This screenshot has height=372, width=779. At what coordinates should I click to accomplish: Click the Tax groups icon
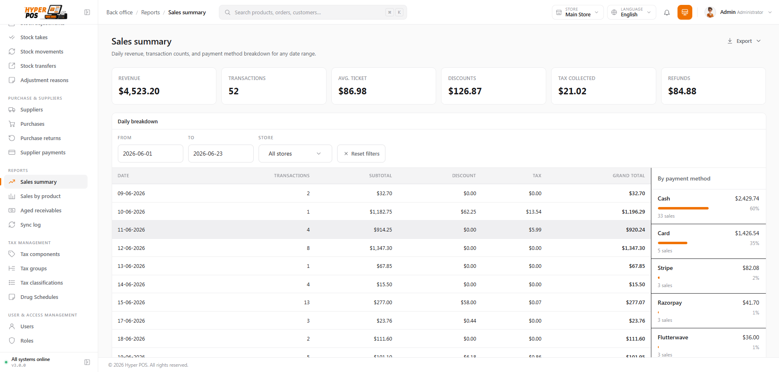[x=12, y=268]
